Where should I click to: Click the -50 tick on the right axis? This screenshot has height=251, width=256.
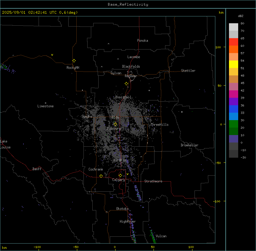[x=218, y=163]
